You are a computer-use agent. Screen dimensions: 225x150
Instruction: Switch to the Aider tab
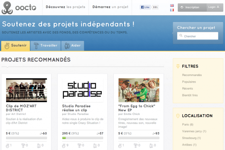tap(72, 46)
